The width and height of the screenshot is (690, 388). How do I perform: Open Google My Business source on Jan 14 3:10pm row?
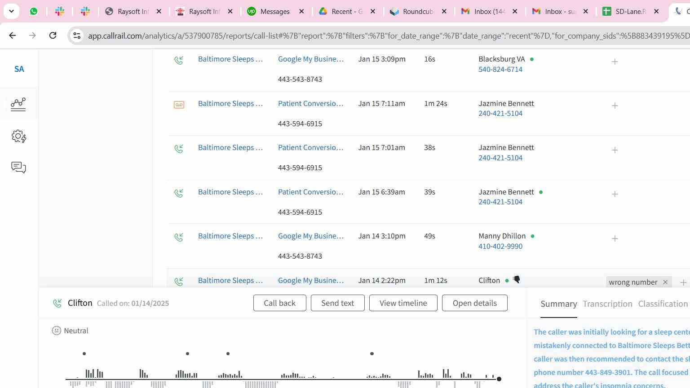(x=311, y=236)
